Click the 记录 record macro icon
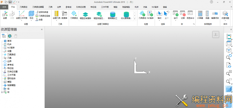This screenshot has height=108, width=233. [x=183, y=13]
